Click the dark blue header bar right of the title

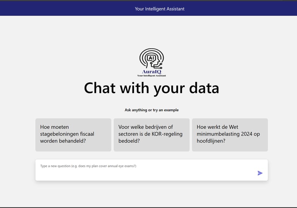point(247,9)
